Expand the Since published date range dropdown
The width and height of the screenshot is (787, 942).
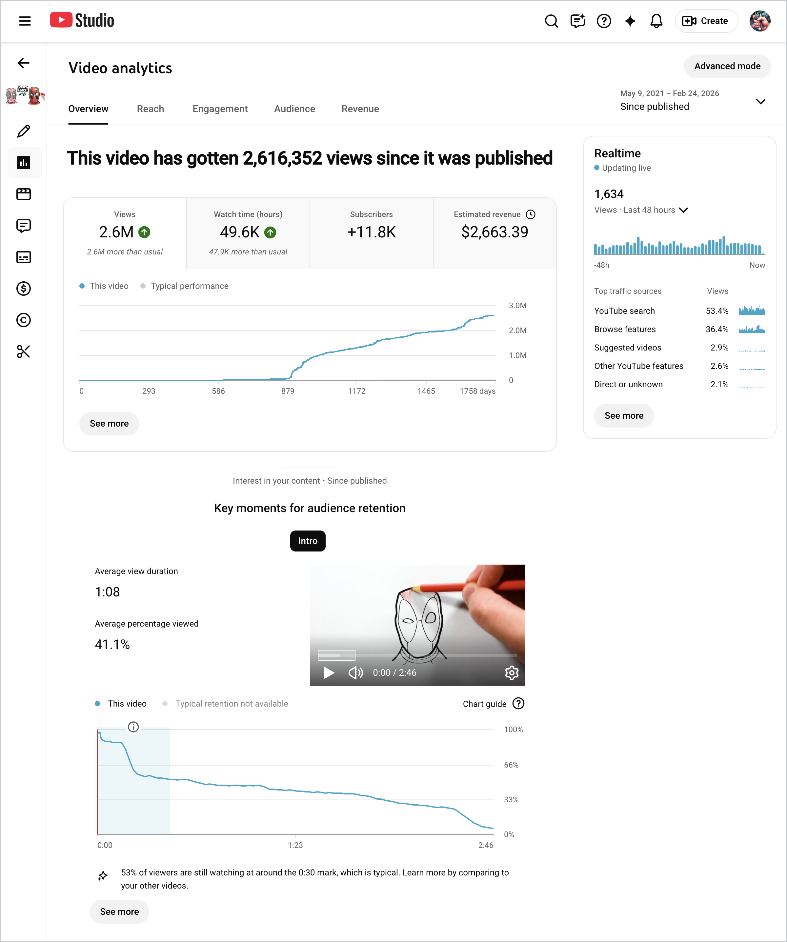click(760, 101)
